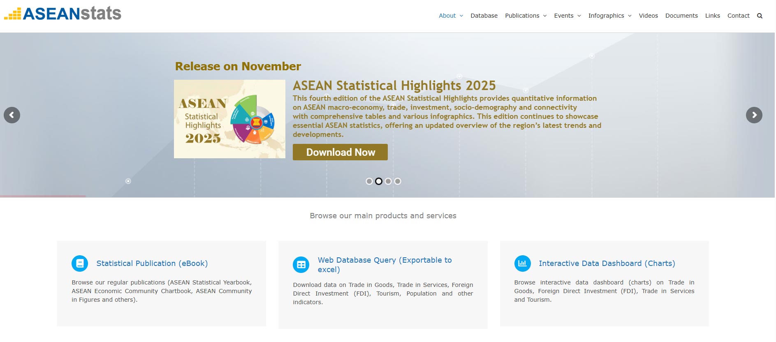Open Web Database Query (Exportable to excel)
The image size is (776, 342).
pyautogui.click(x=385, y=265)
